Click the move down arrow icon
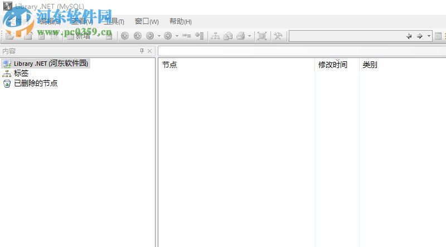Viewport: 446px width, 247px height. point(138,36)
